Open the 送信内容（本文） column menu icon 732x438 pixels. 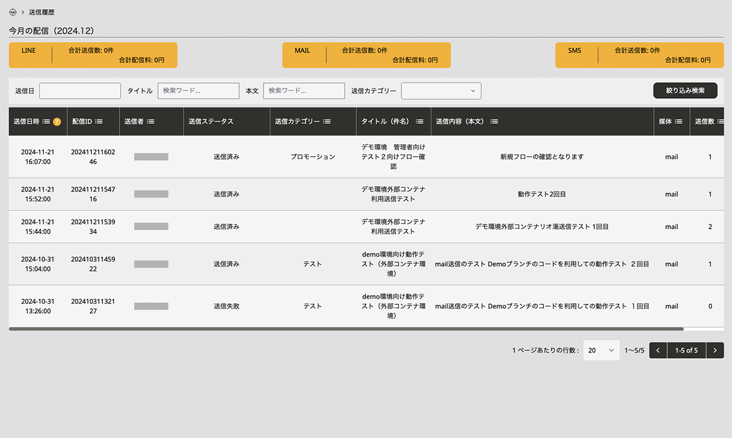pos(494,121)
